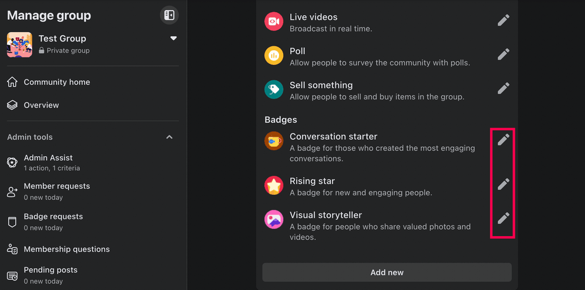
Task: Click the Live videos camera icon
Action: click(274, 22)
